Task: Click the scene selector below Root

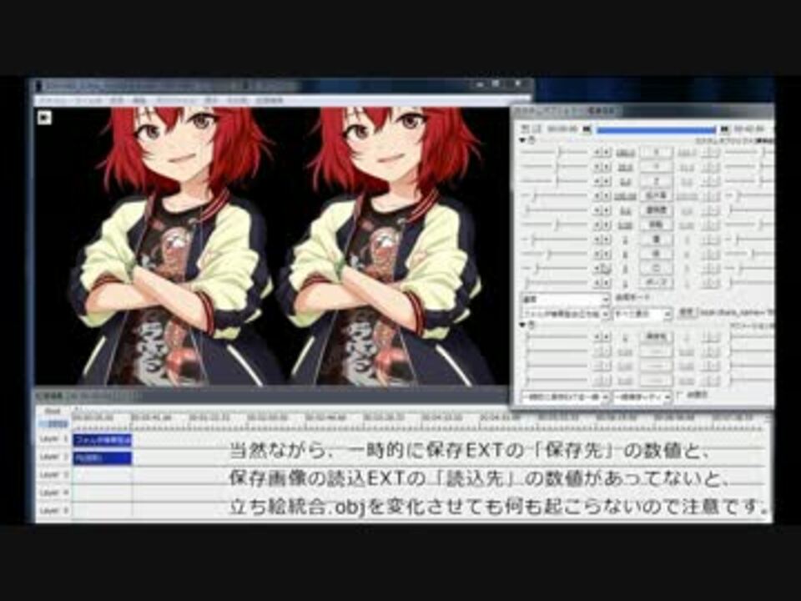Action: (53, 424)
